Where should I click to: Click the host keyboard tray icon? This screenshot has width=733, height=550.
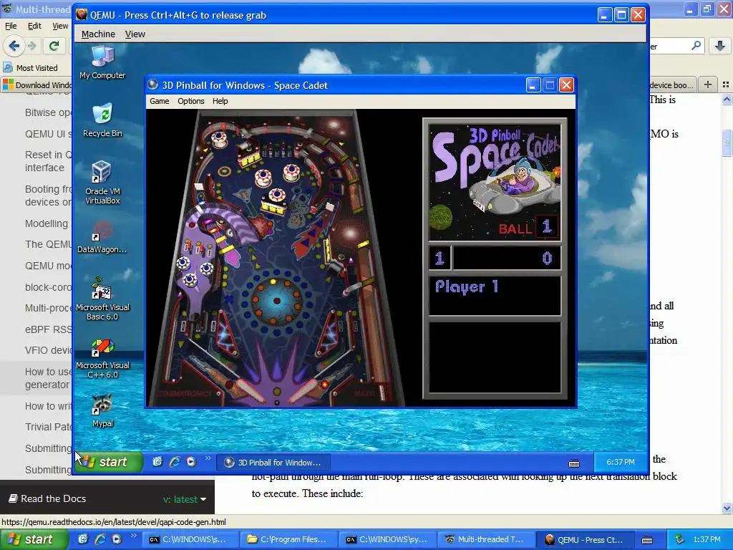coord(647,540)
